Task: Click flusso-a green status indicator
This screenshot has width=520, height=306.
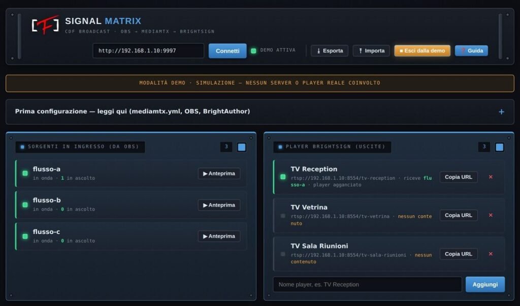Action: click(25, 173)
